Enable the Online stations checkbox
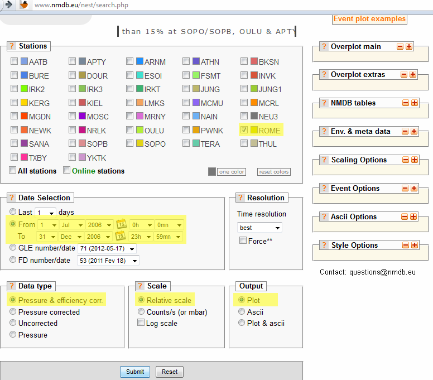This screenshot has height=380, width=433. [x=66, y=170]
